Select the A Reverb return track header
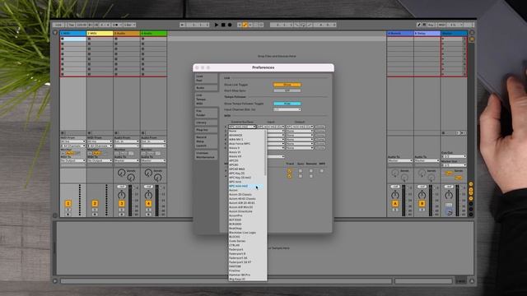 pyautogui.click(x=400, y=34)
